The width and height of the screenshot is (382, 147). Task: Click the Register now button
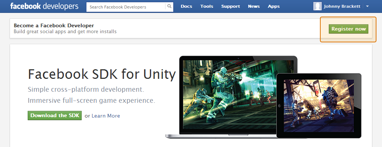[348, 29]
